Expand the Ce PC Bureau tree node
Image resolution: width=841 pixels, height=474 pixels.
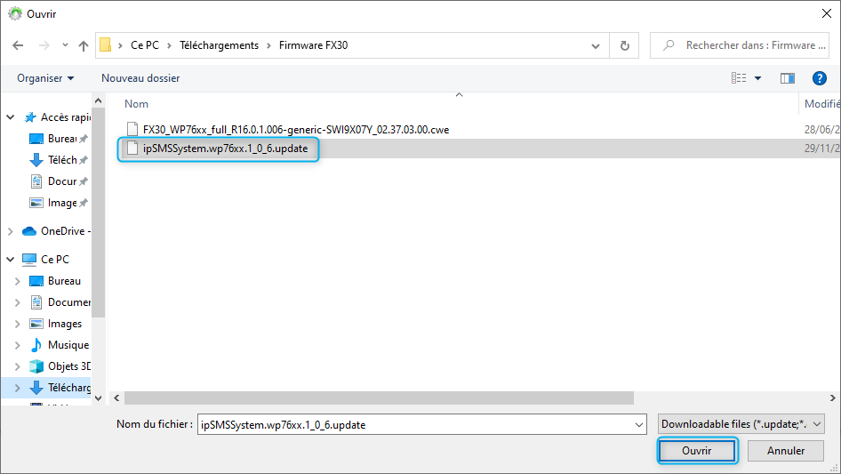(18, 281)
